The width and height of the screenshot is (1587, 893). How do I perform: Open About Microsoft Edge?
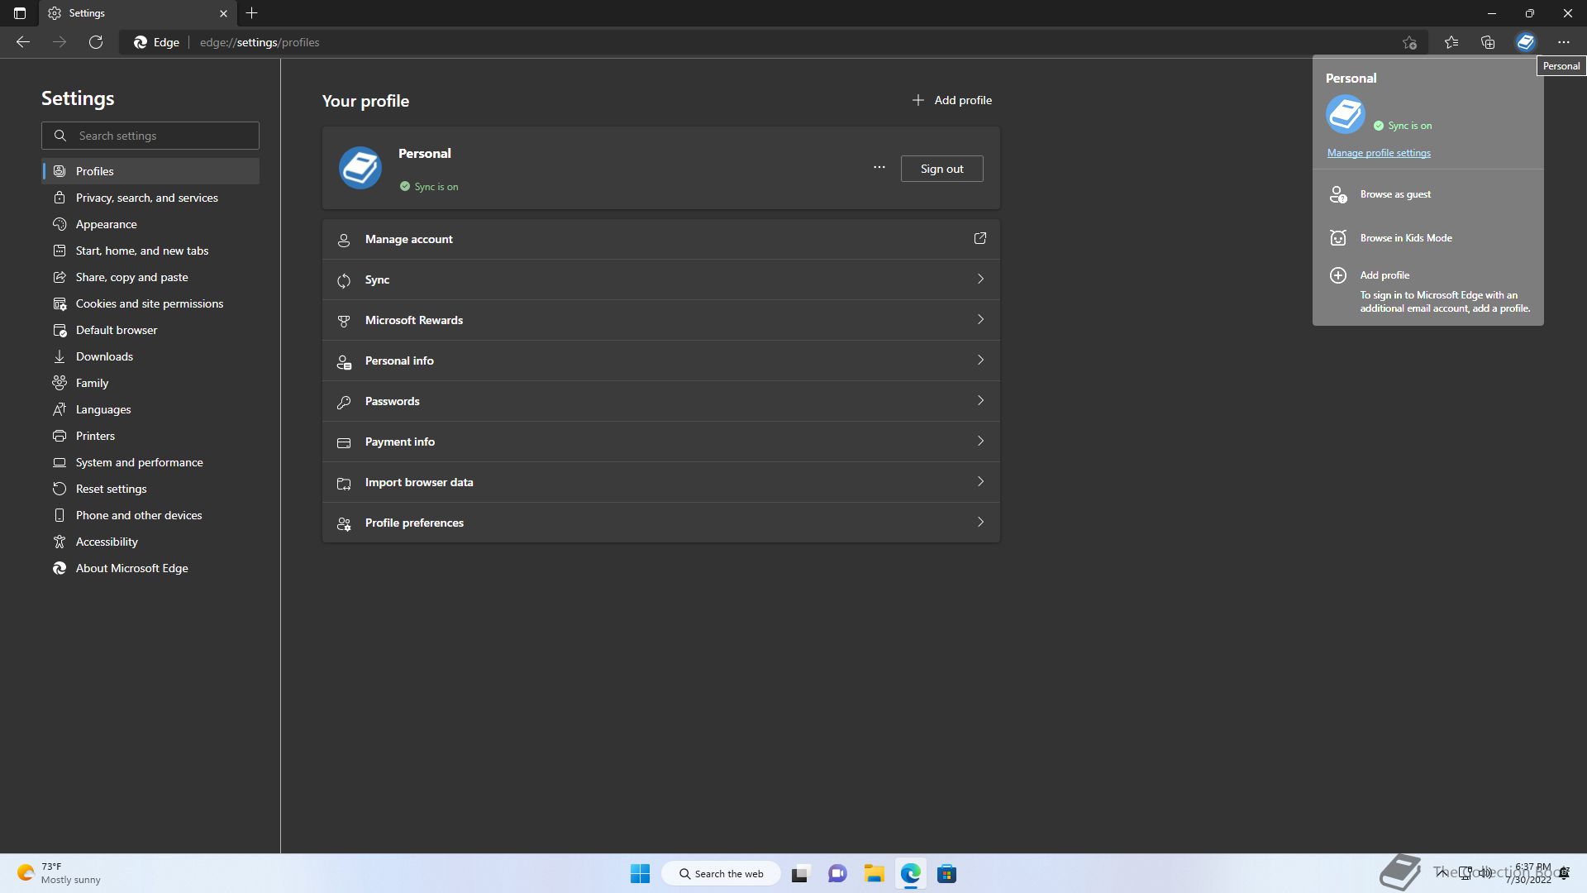[150, 568]
